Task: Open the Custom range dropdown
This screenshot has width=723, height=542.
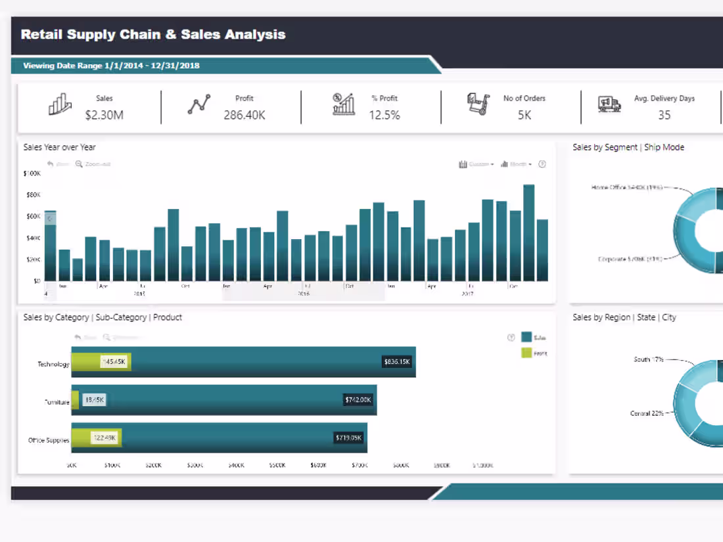Action: (481, 164)
